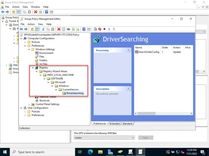Screen dimensions: 209x156
Task: Click the blue Help icon in editor toolbar
Action: coord(84,29)
